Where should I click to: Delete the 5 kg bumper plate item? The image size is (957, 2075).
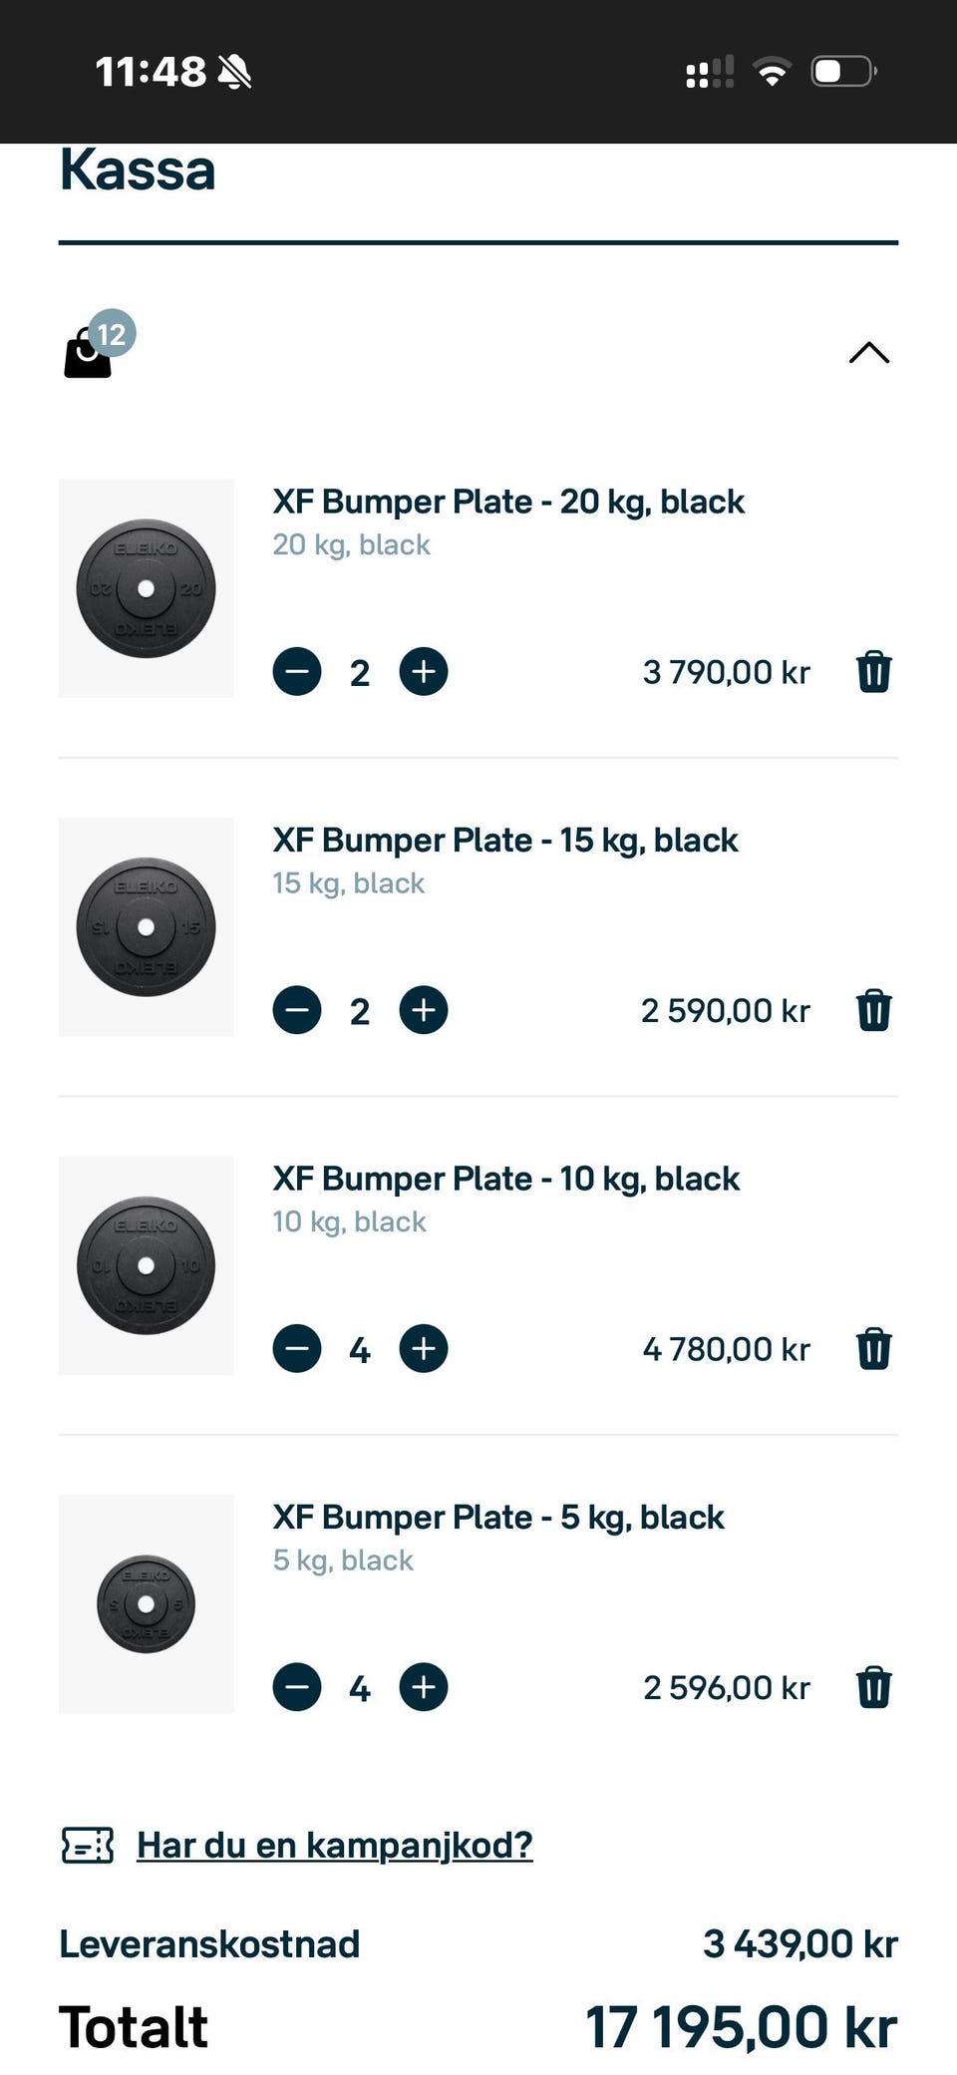(873, 1687)
